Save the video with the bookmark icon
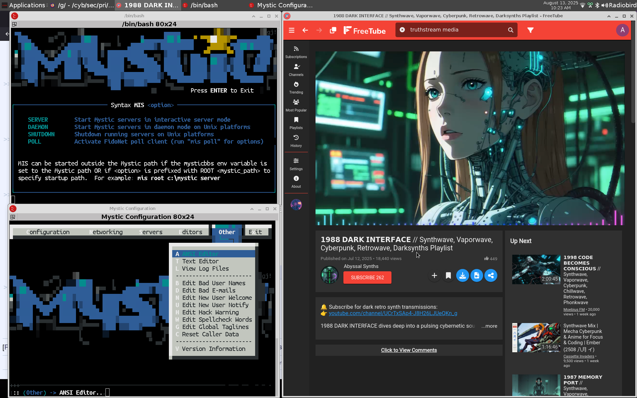Screen dimensions: 637x398 [448, 276]
